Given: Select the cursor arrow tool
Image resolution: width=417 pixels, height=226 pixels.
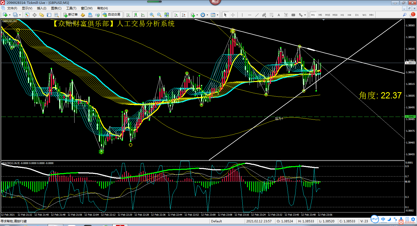Looking at the screenshot, I should click(x=225, y=15).
